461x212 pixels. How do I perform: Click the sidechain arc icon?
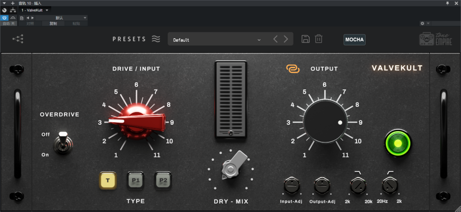click(x=13, y=18)
